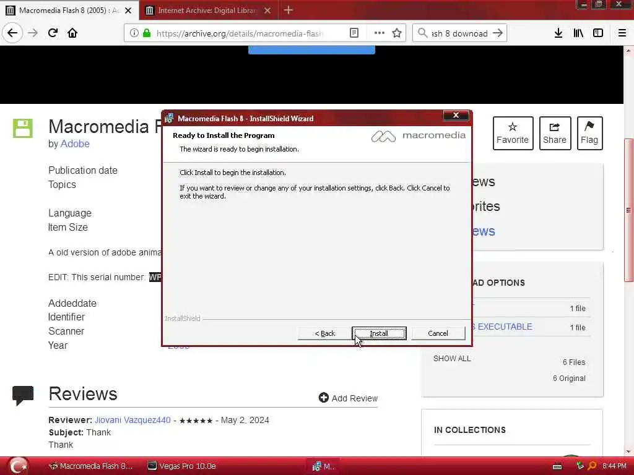Click the installer 'M..' taskbar button
This screenshot has width=634, height=475.
(x=323, y=466)
